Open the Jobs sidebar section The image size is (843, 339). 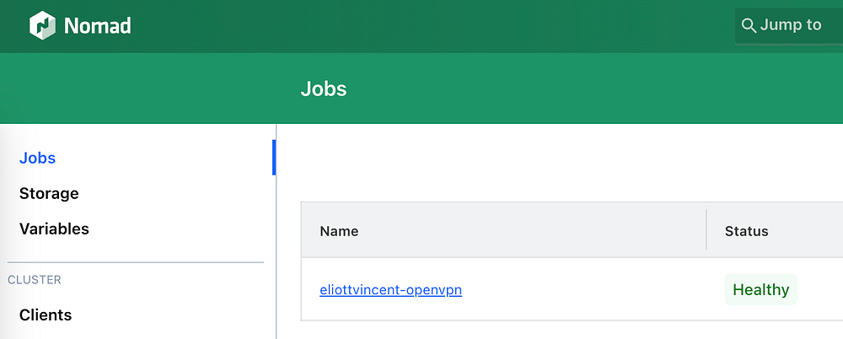(x=37, y=158)
